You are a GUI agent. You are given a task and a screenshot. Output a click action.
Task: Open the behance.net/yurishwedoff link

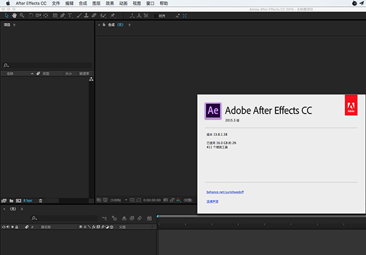point(225,192)
